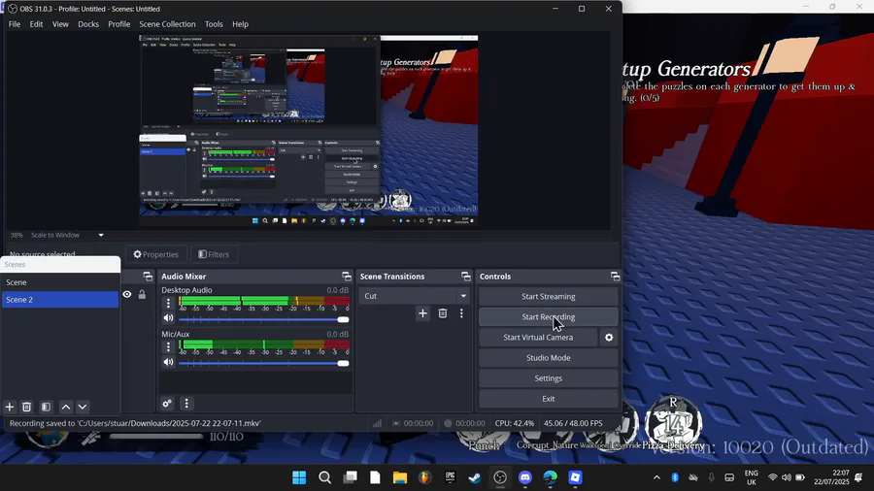Viewport: 874px width, 491px height.
Task: Open the Profile menu
Action: click(118, 24)
